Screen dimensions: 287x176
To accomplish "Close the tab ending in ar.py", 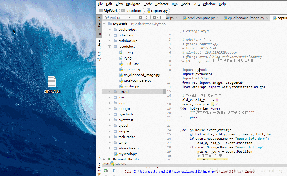I will click(176, 18).
